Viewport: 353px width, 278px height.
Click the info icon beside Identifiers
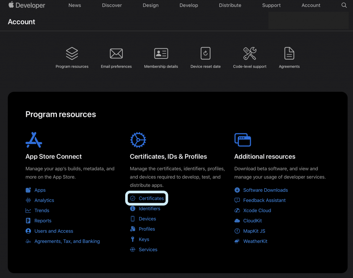pos(133,209)
